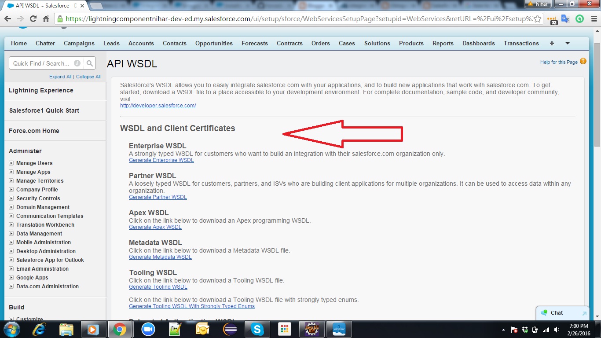Expand Manage Territories tree node

point(11,181)
